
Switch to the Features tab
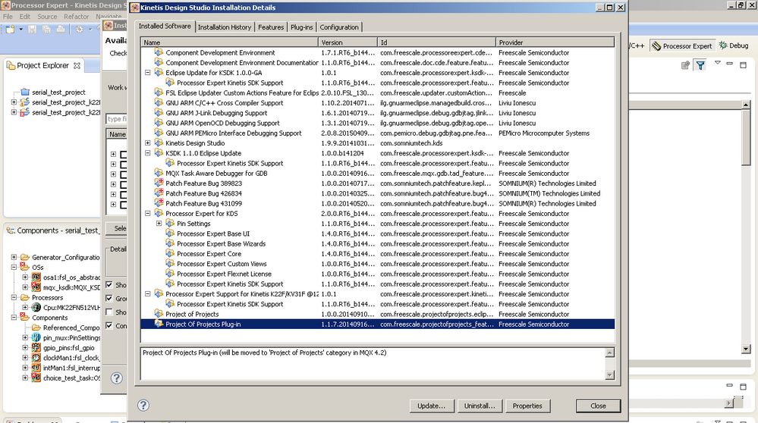pos(271,27)
